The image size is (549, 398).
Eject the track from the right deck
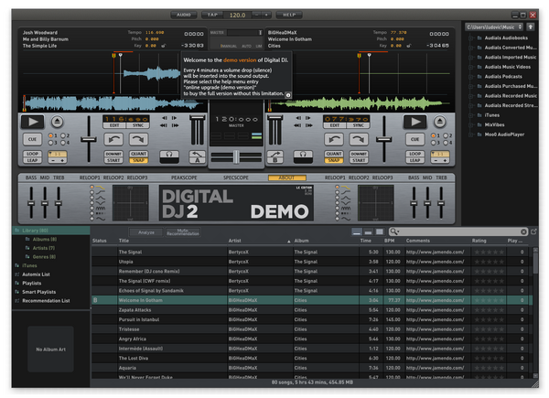tap(440, 122)
